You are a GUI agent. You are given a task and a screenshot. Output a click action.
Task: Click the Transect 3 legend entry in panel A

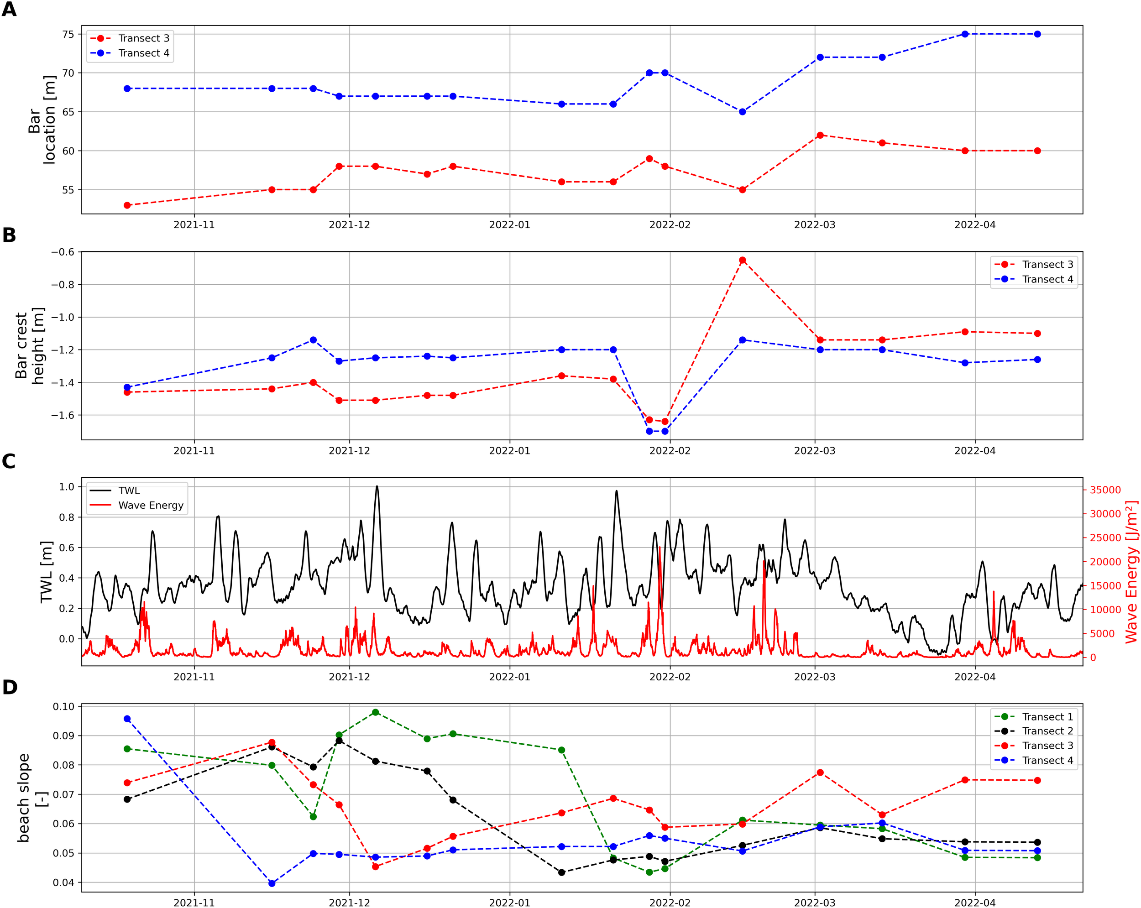[143, 38]
